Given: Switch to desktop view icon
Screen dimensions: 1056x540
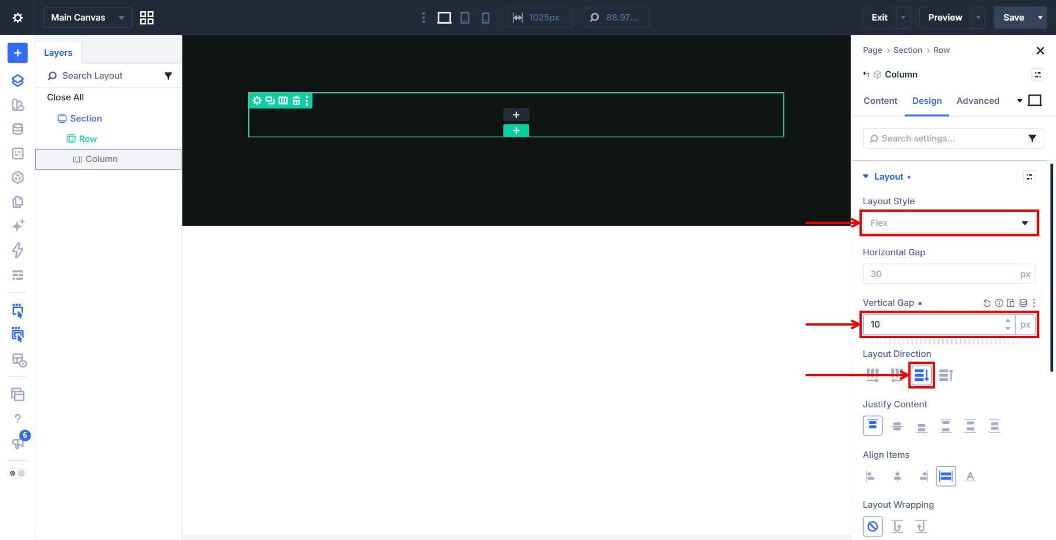Looking at the screenshot, I should click(444, 18).
